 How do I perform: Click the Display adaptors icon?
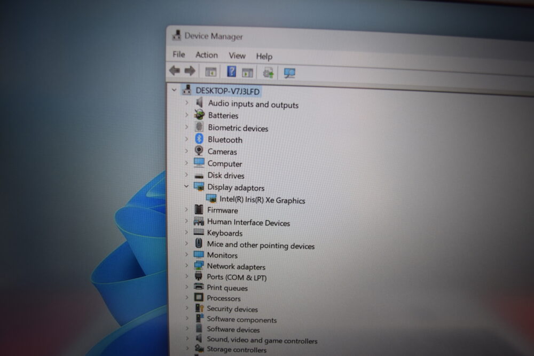(199, 186)
